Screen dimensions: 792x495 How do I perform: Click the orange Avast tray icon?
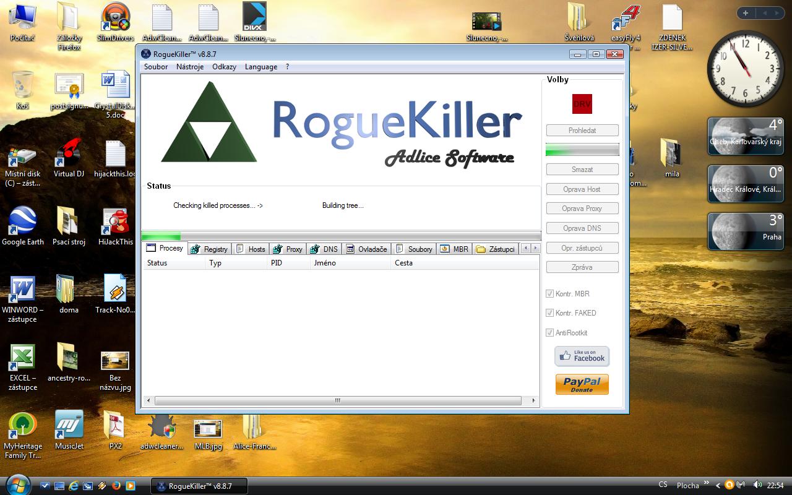coord(729,484)
